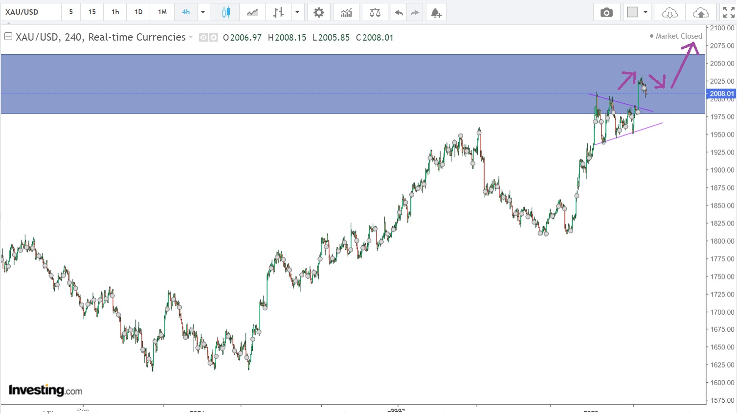
Task: Open chart properties gear in toolbar
Action: 319,12
